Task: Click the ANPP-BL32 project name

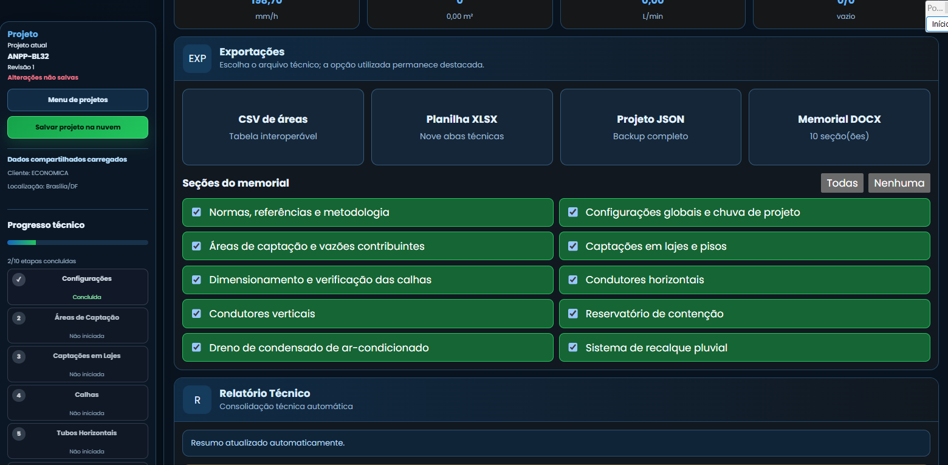Action: 28,56
